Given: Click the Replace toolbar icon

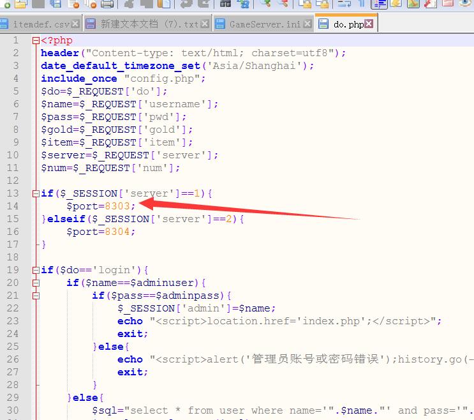Looking at the screenshot, I should (x=243, y=4).
